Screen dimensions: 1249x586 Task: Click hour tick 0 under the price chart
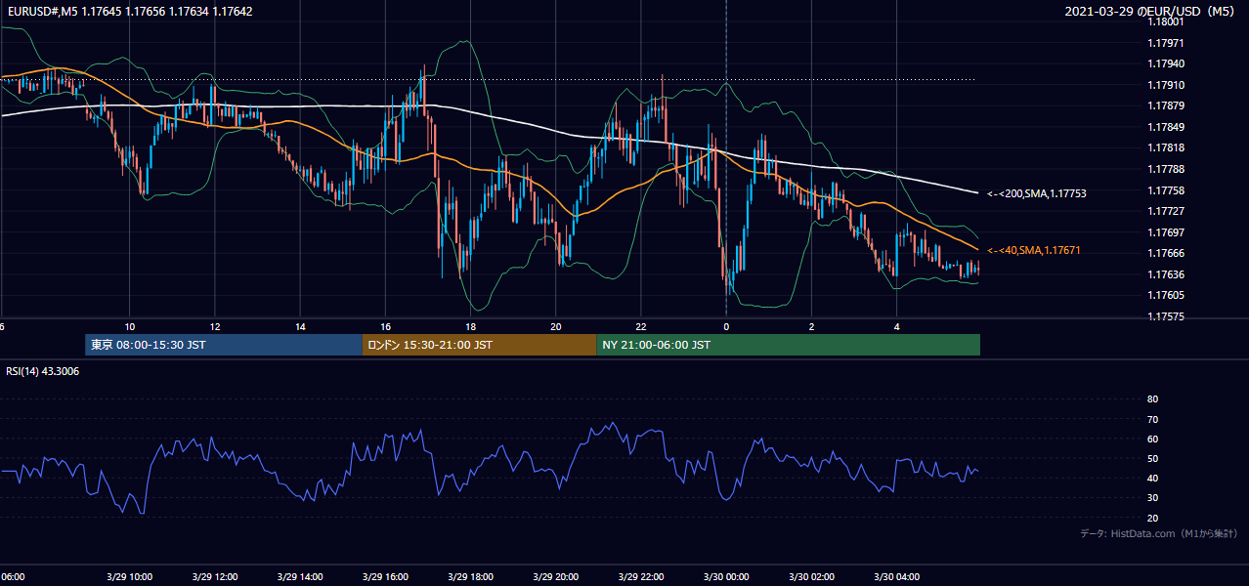click(725, 326)
